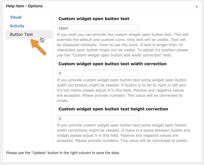Switch to the Visual tab
Viewport: 204px width, 165px height.
point(16,17)
